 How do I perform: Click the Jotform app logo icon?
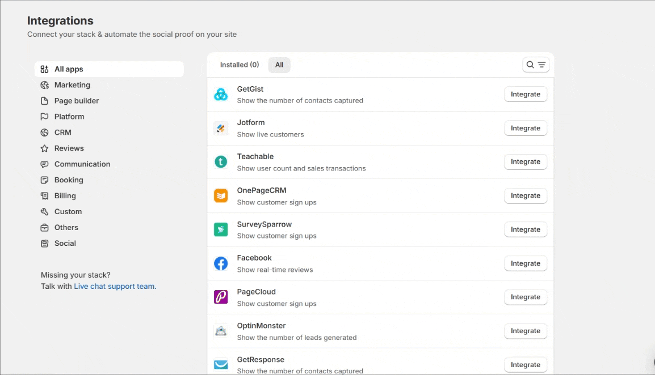point(221,128)
